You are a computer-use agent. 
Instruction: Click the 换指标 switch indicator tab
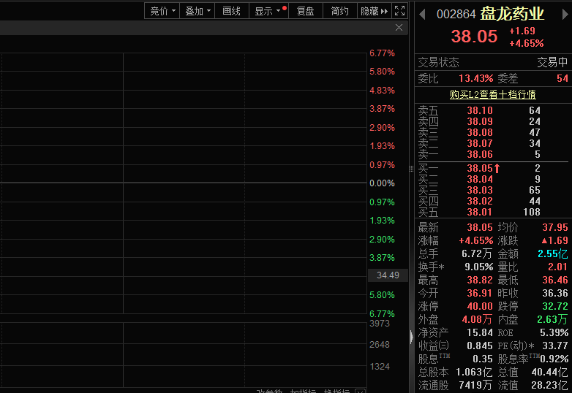click(x=336, y=391)
